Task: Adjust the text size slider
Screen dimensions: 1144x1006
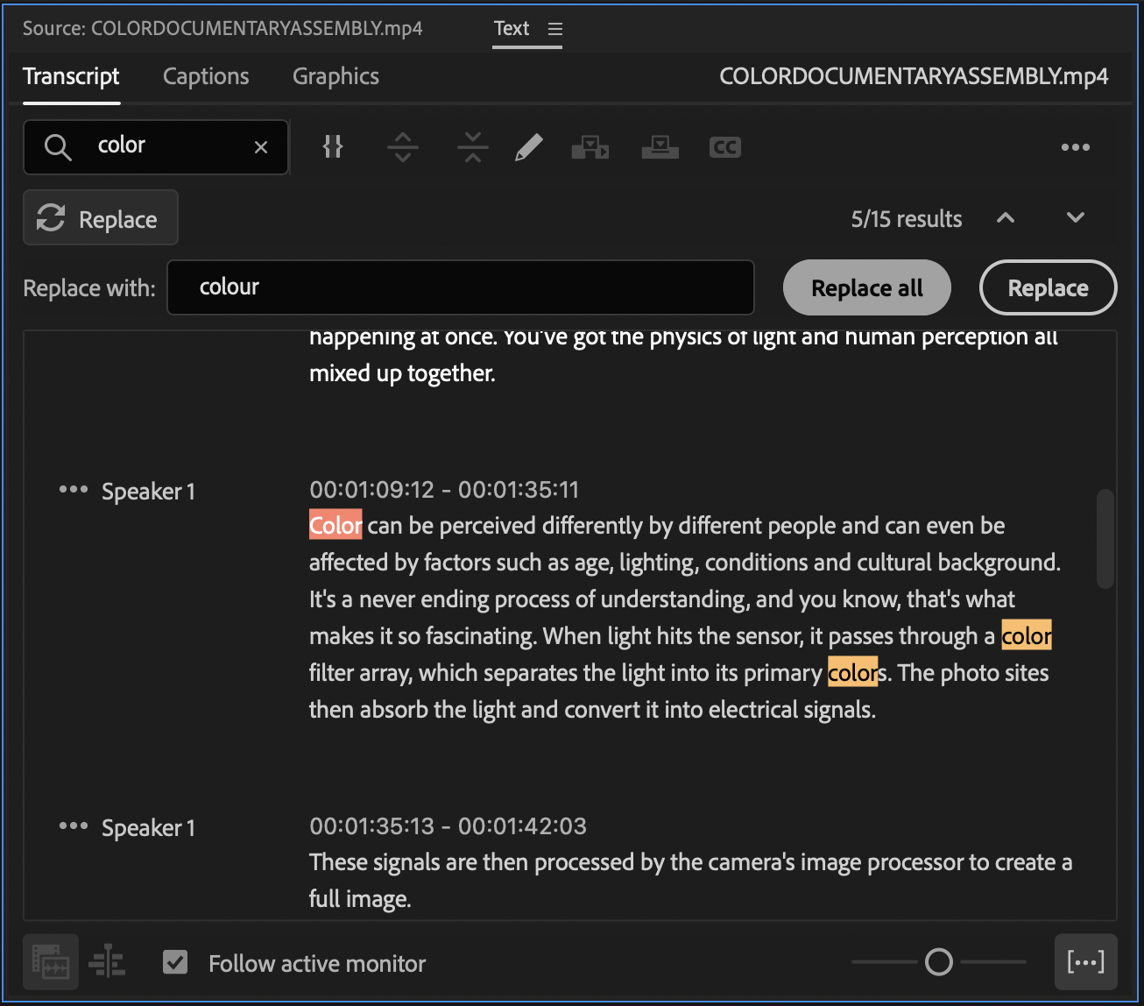Action: tap(938, 961)
